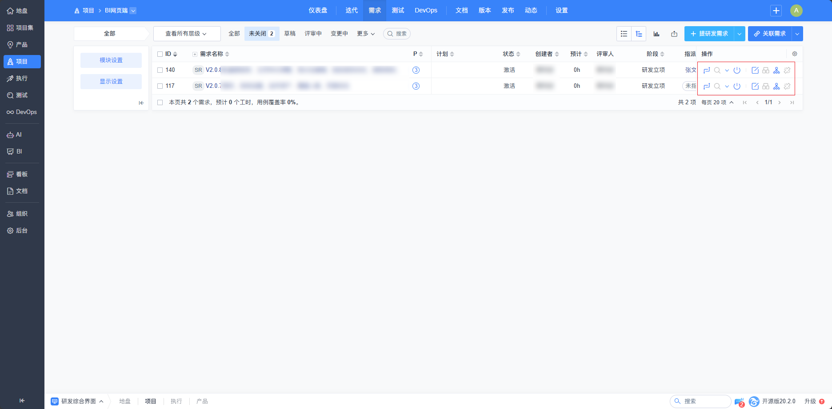Open the 设置 tab in the top bar
Viewport: 832px width, 409px height.
(561, 11)
